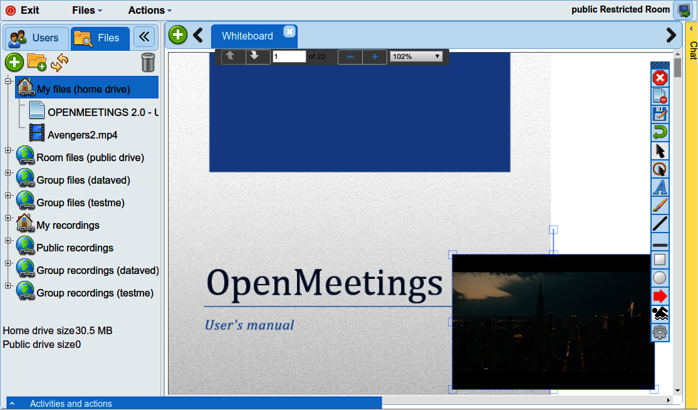
Task: Open the Actions menu
Action: click(x=150, y=10)
